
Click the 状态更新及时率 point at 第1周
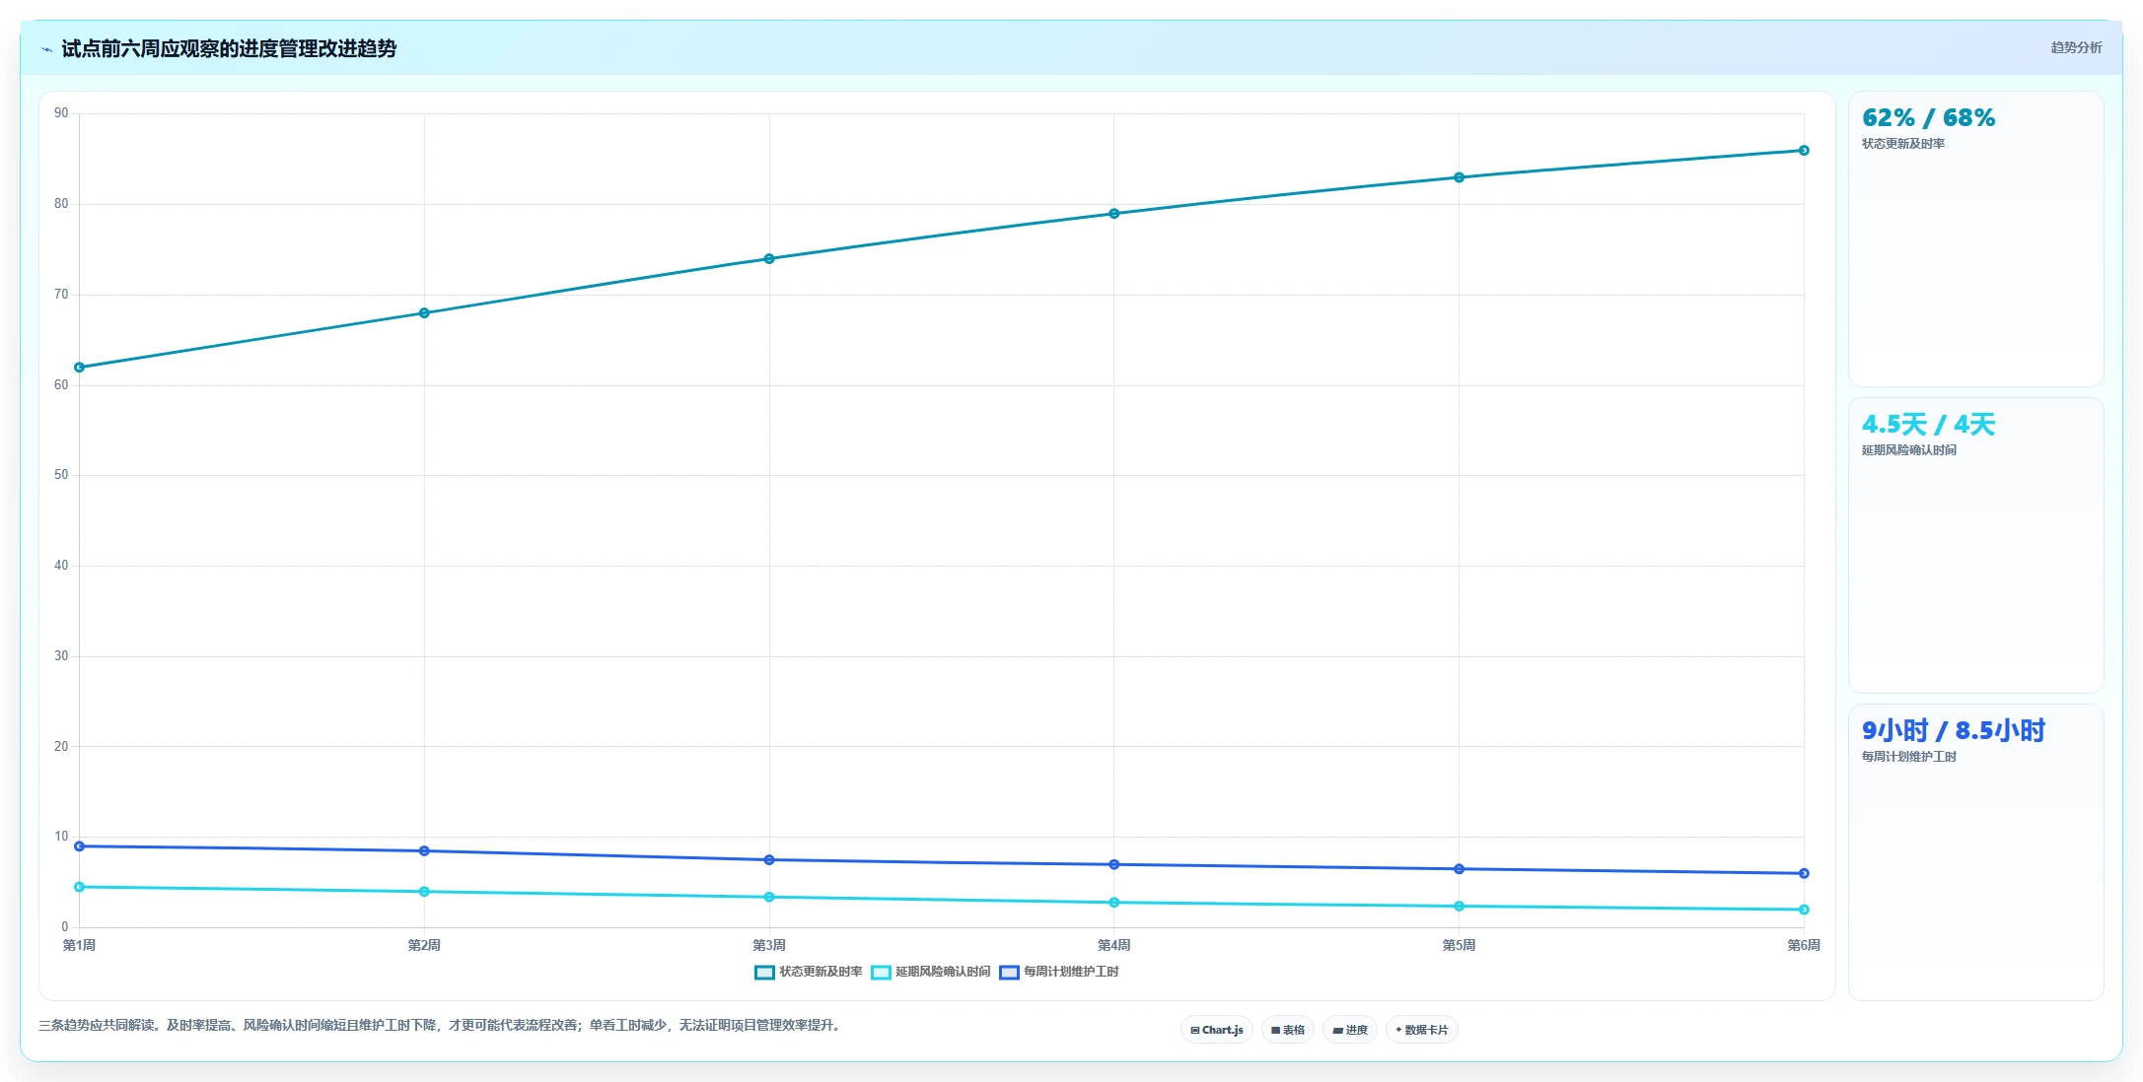point(80,368)
